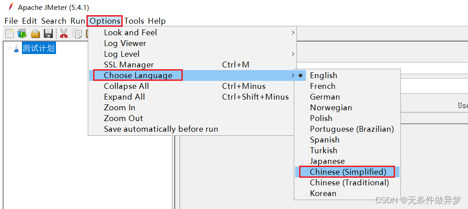468x209 pixels.
Task: Open the Tools menu
Action: coord(134,21)
